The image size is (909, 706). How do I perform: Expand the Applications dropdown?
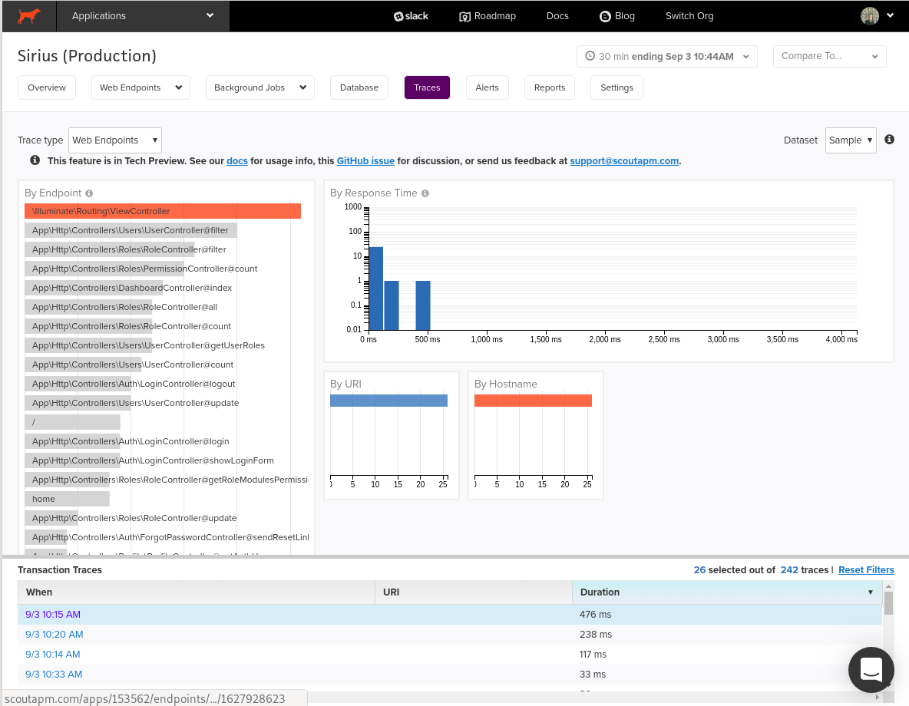tap(143, 15)
